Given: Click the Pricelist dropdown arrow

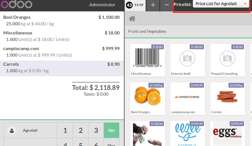Looking at the screenshot, I should (x=245, y=4).
